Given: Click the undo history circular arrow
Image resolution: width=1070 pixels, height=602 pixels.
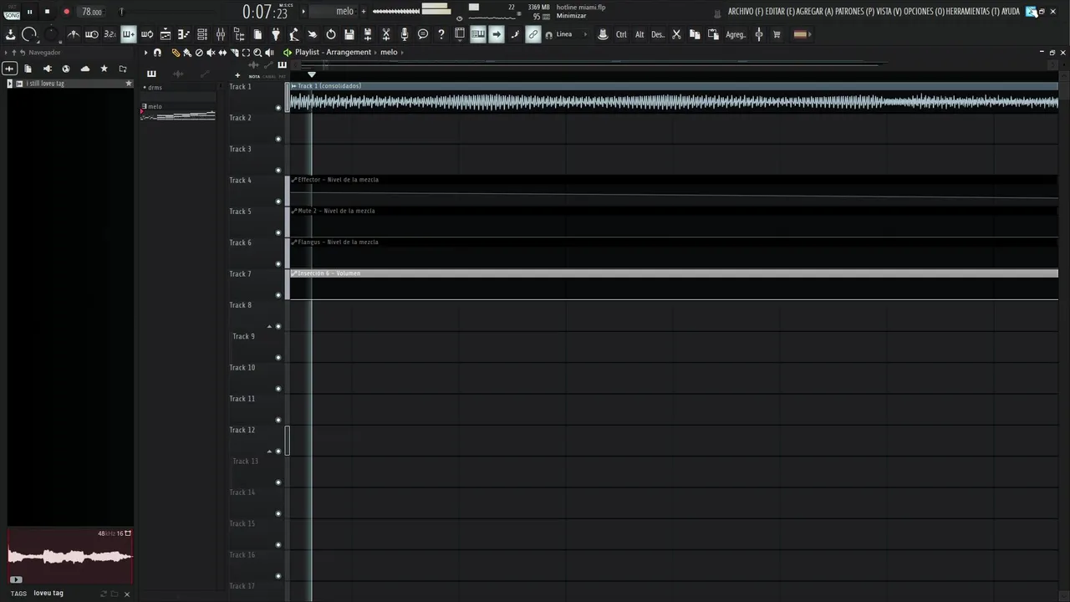Looking at the screenshot, I should point(331,34).
